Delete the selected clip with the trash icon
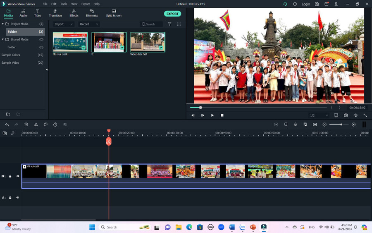Viewport: 372px width, 233px height. point(26,125)
